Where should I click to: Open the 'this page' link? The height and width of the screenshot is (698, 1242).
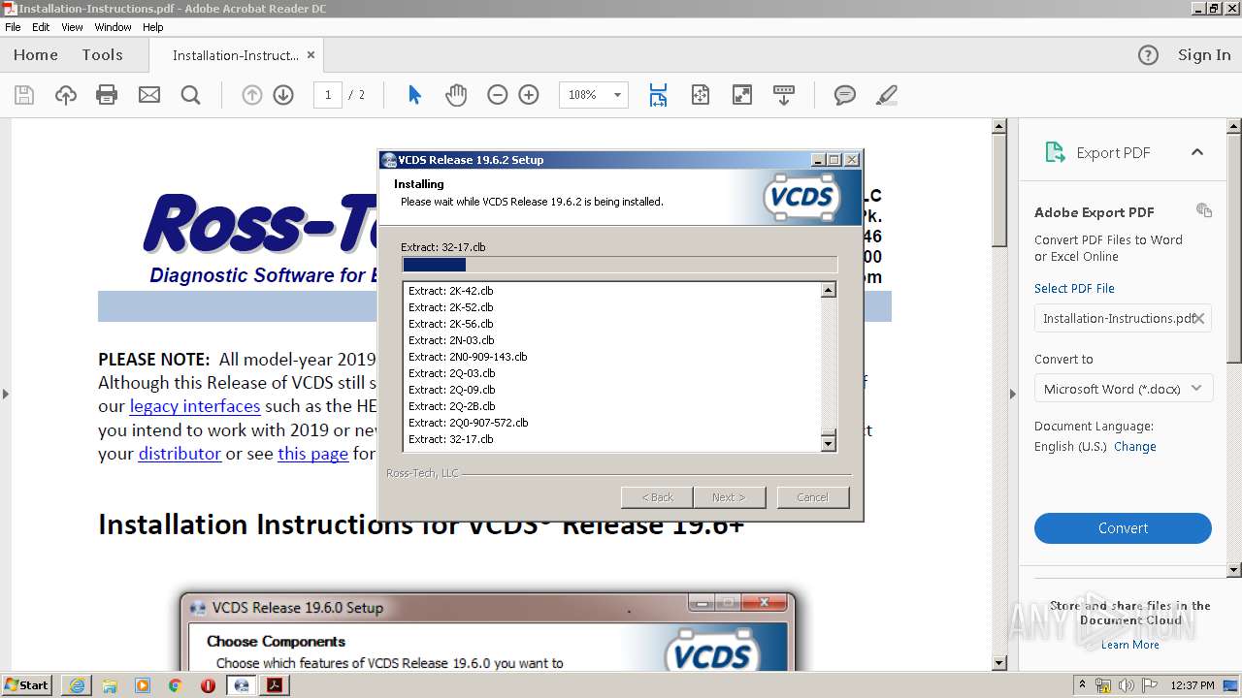(312, 454)
